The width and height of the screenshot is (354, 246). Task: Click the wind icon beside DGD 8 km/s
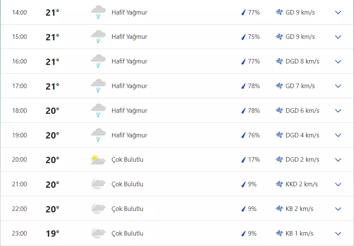tap(279, 61)
